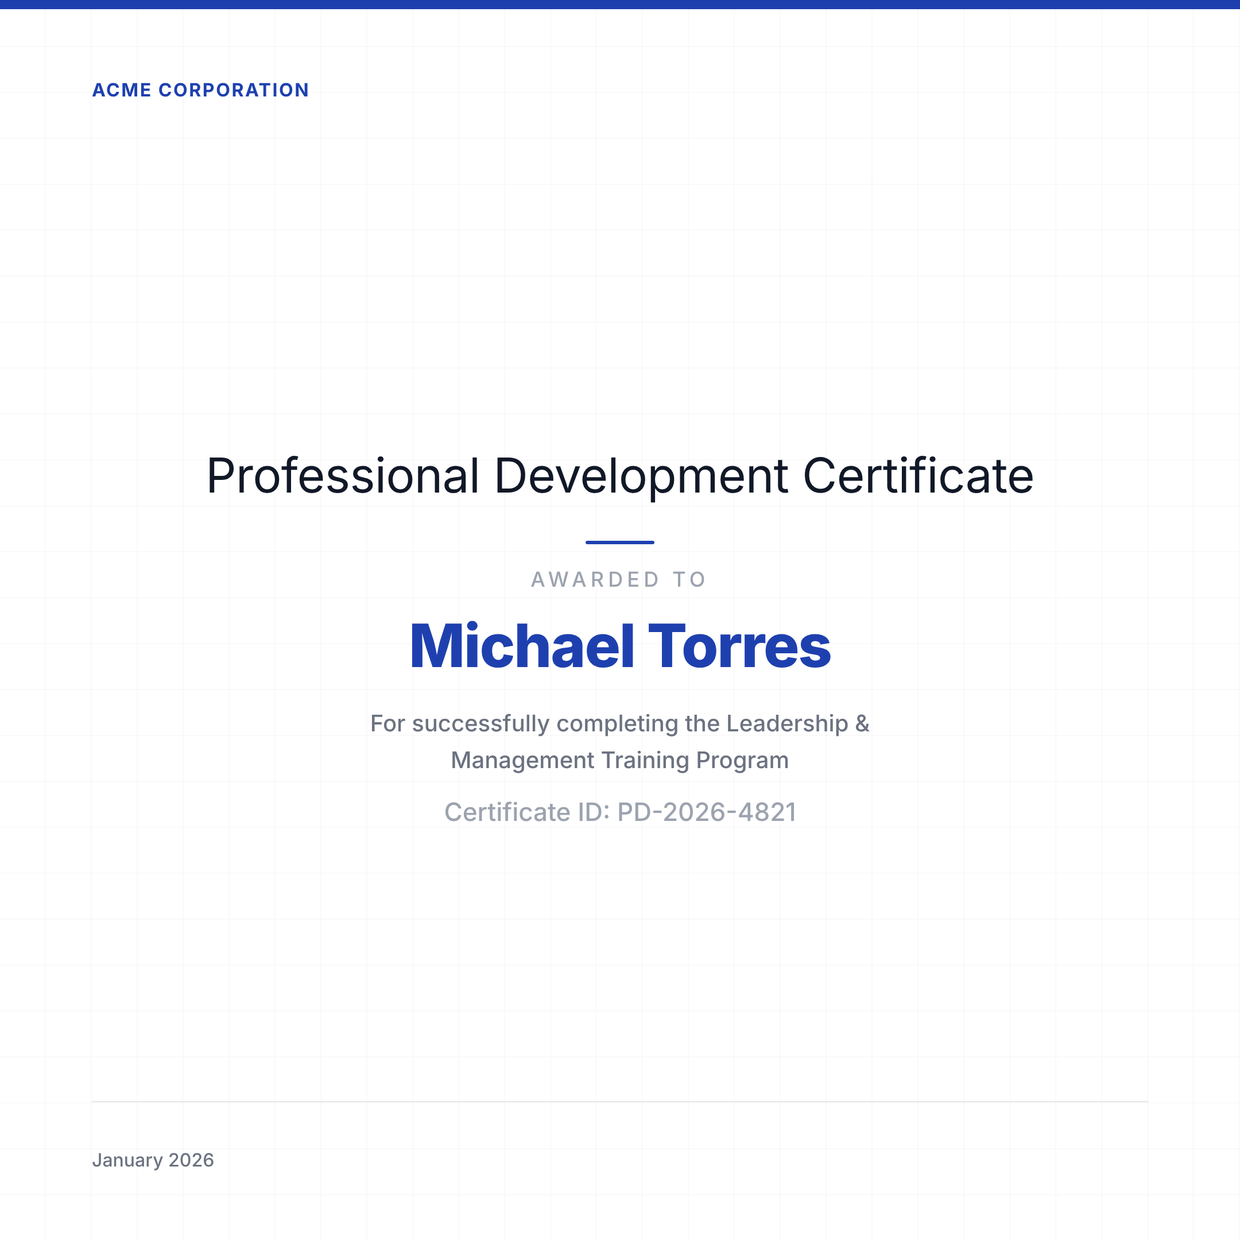This screenshot has width=1240, height=1240.
Task: Click the blue top border bar
Action: 620,5
